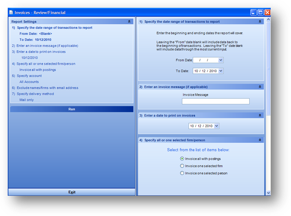
Task: Go to step 4 Specify all or one firm/person
Action: click(44, 64)
